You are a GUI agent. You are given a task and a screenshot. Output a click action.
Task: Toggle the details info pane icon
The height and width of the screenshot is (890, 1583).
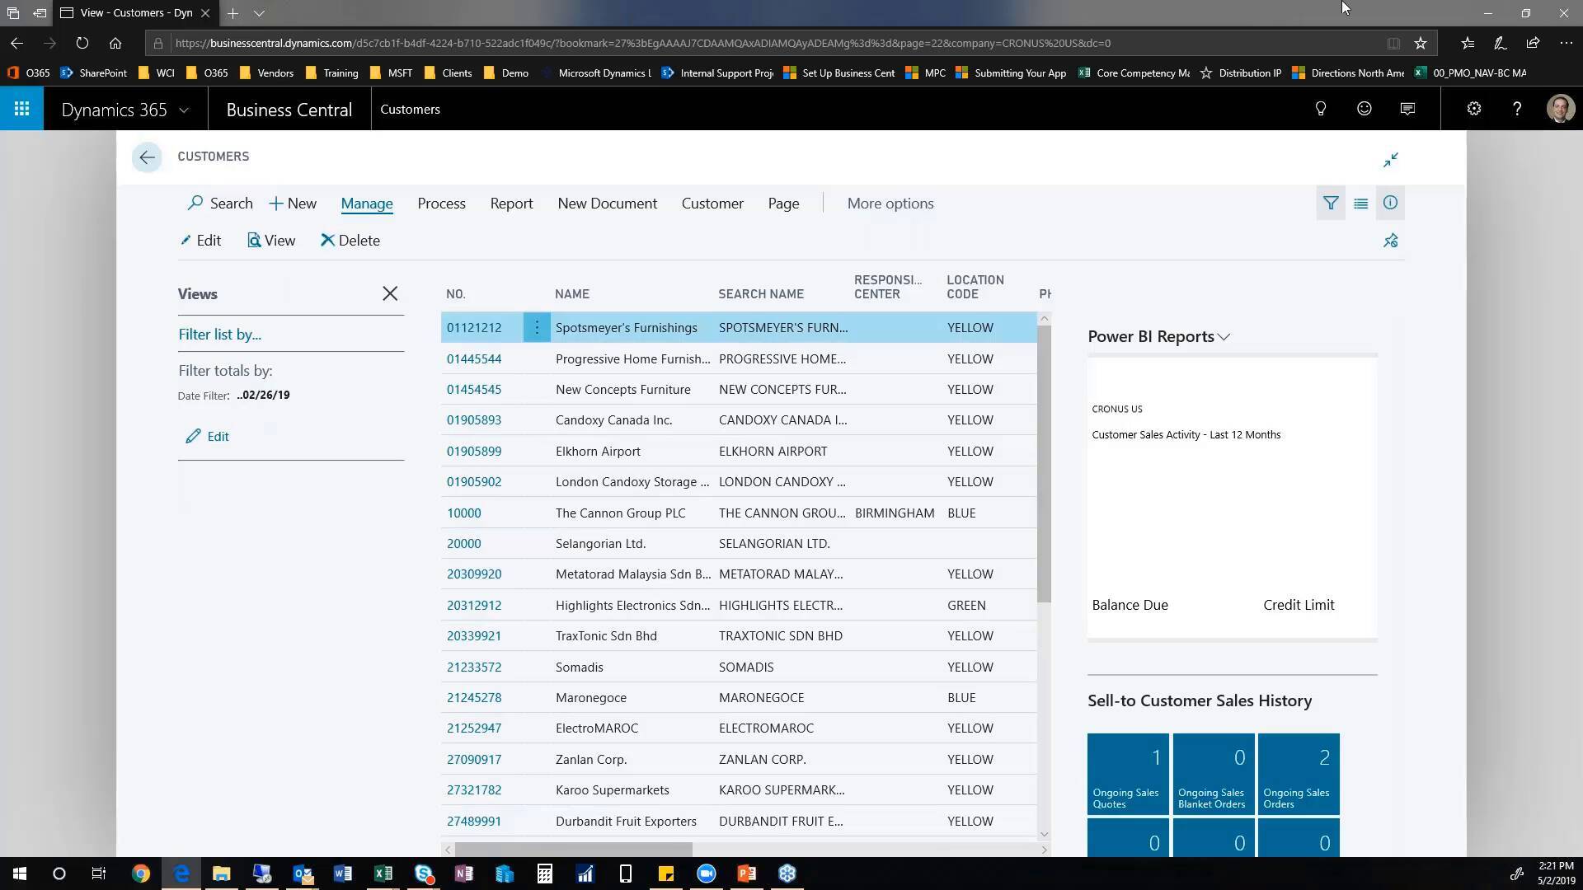point(1390,203)
